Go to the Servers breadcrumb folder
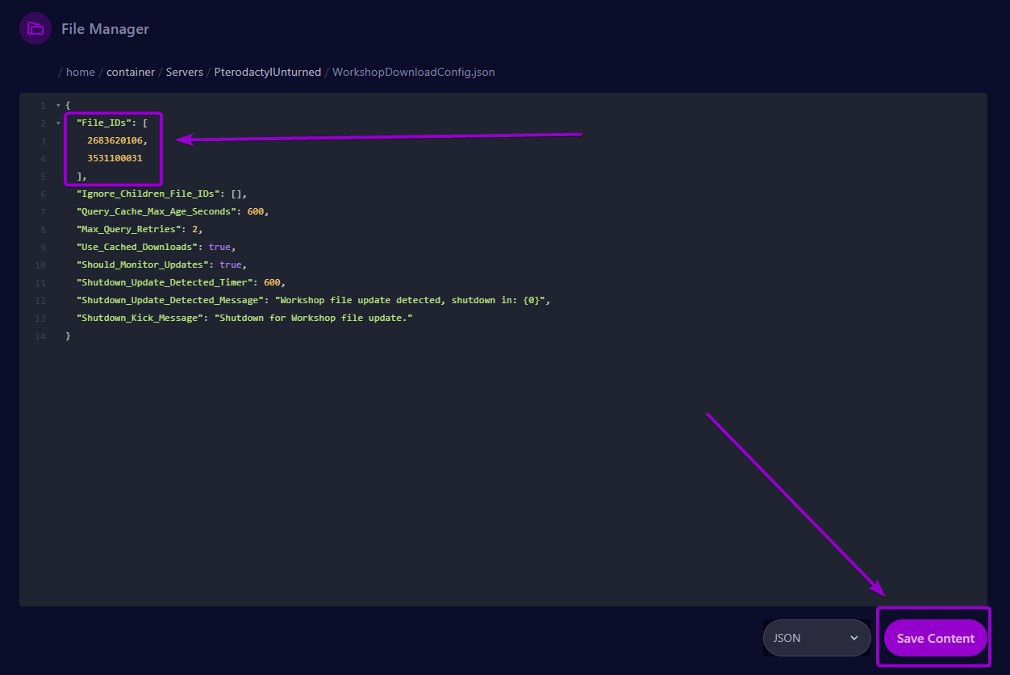Screen dimensions: 1010x675 tap(185, 72)
